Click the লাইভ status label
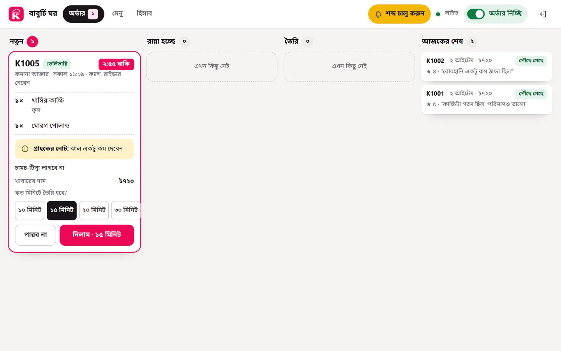This screenshot has width=561, height=351. 452,14
